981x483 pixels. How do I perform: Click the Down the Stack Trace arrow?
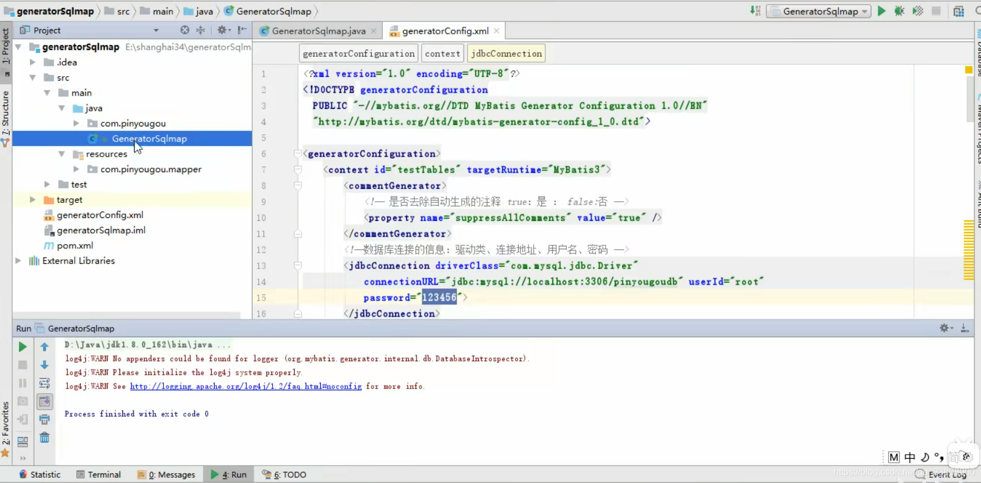[x=45, y=365]
